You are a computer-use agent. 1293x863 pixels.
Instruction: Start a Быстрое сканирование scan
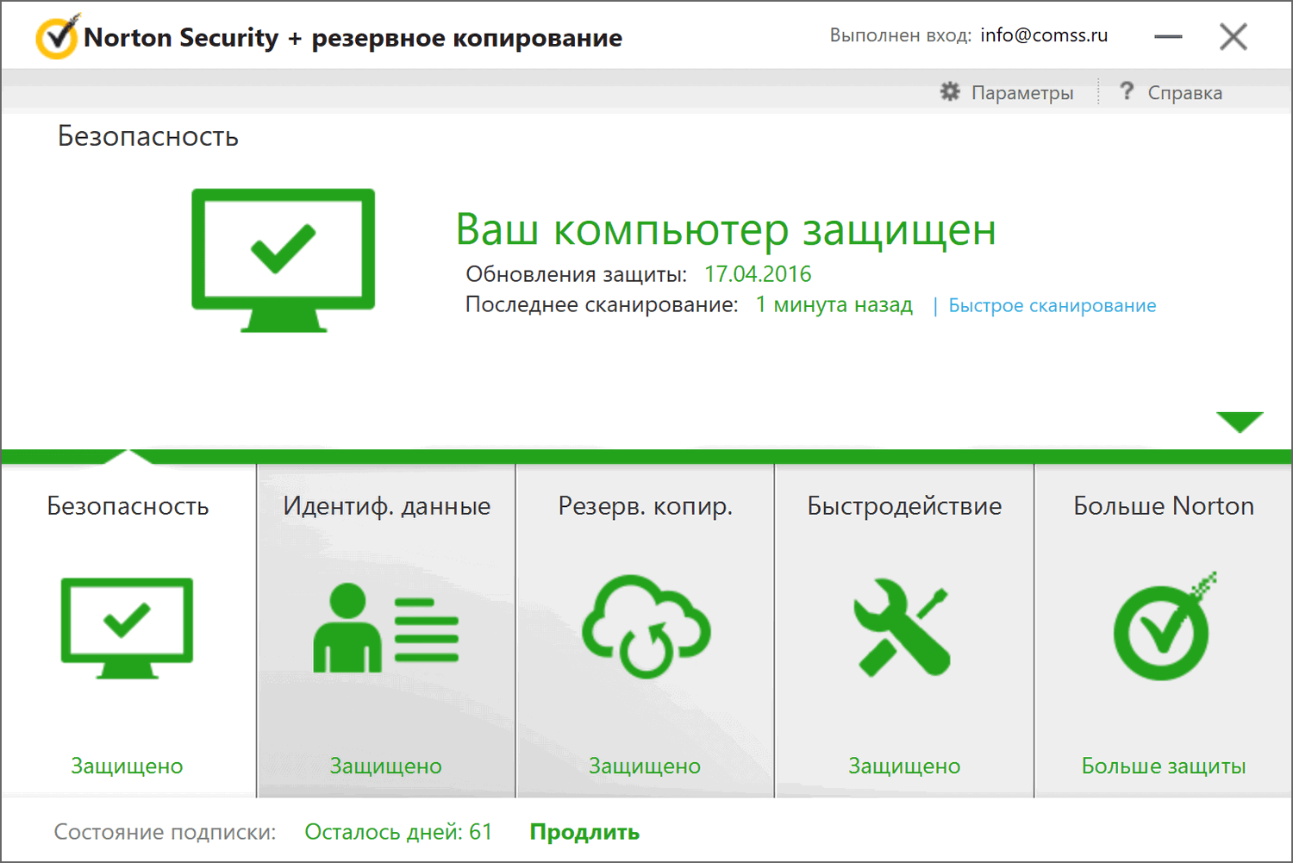point(1052,305)
